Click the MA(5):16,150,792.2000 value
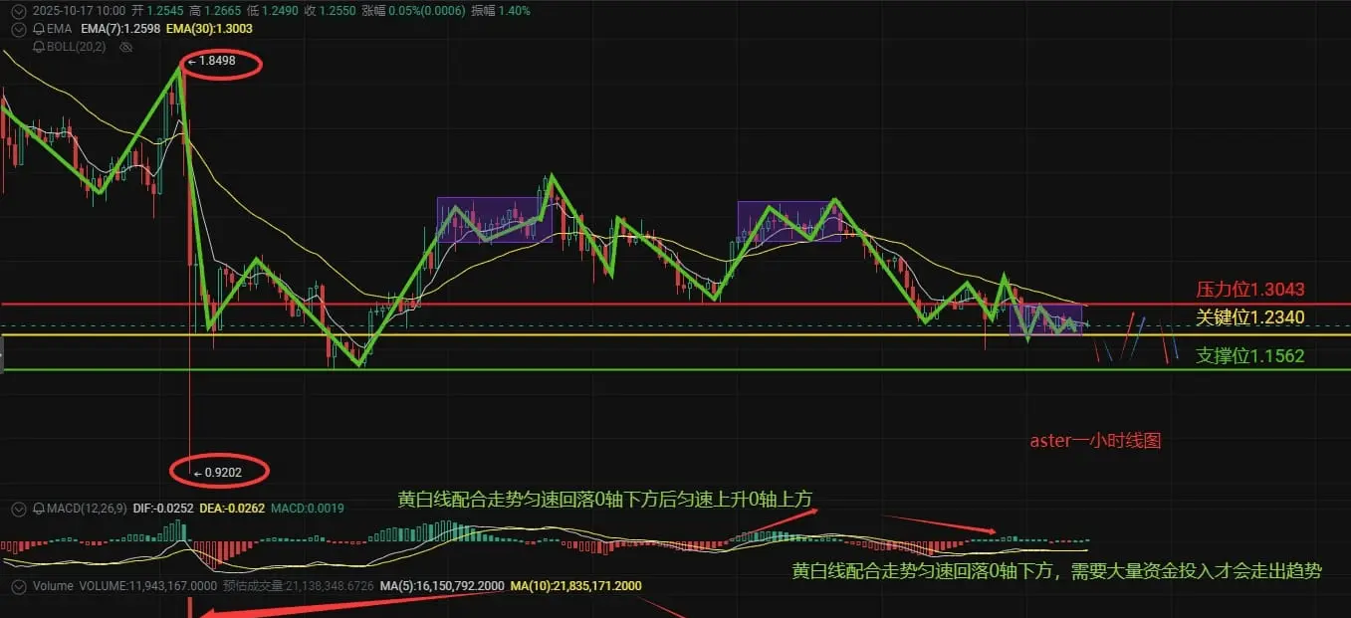This screenshot has width=1351, height=618. tap(442, 586)
